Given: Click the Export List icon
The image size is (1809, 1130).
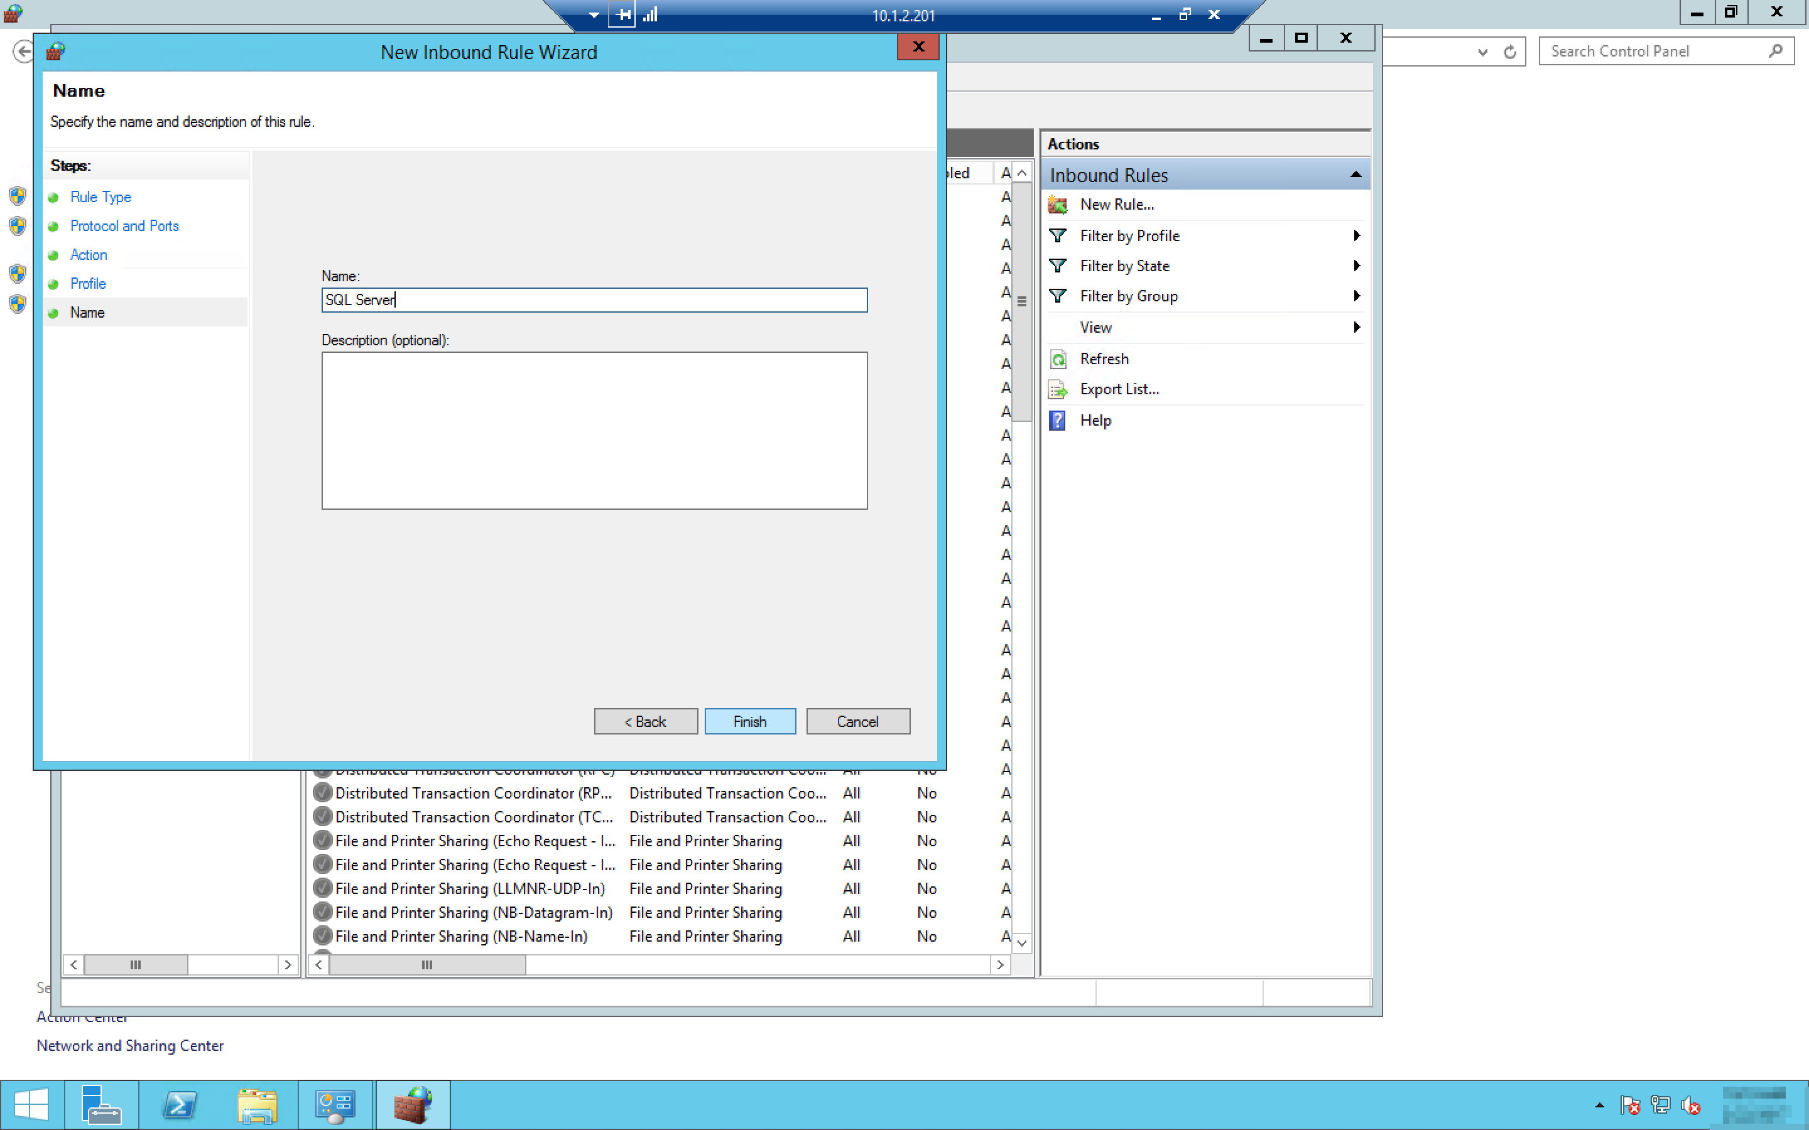Looking at the screenshot, I should point(1057,389).
